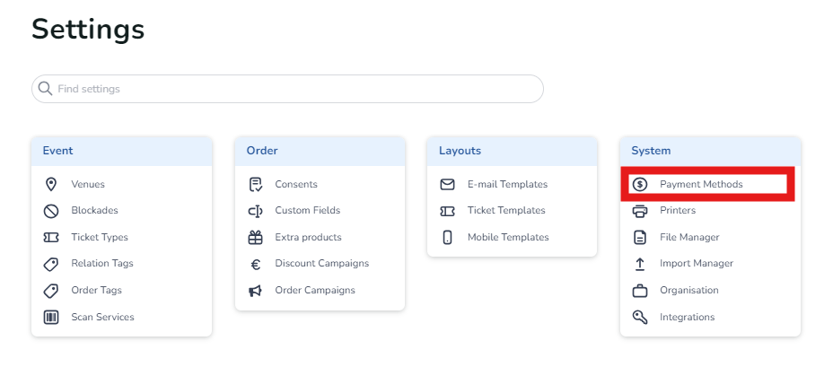Click the Blockades prohibited-circle icon
Screen dimensions: 833x367
tap(51, 211)
